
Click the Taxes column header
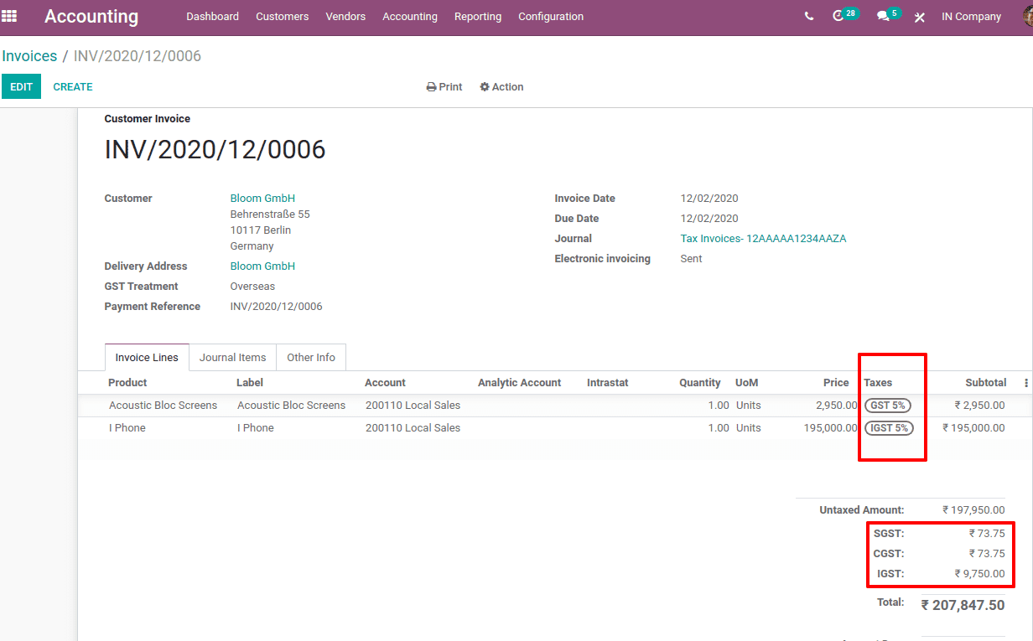tap(878, 383)
